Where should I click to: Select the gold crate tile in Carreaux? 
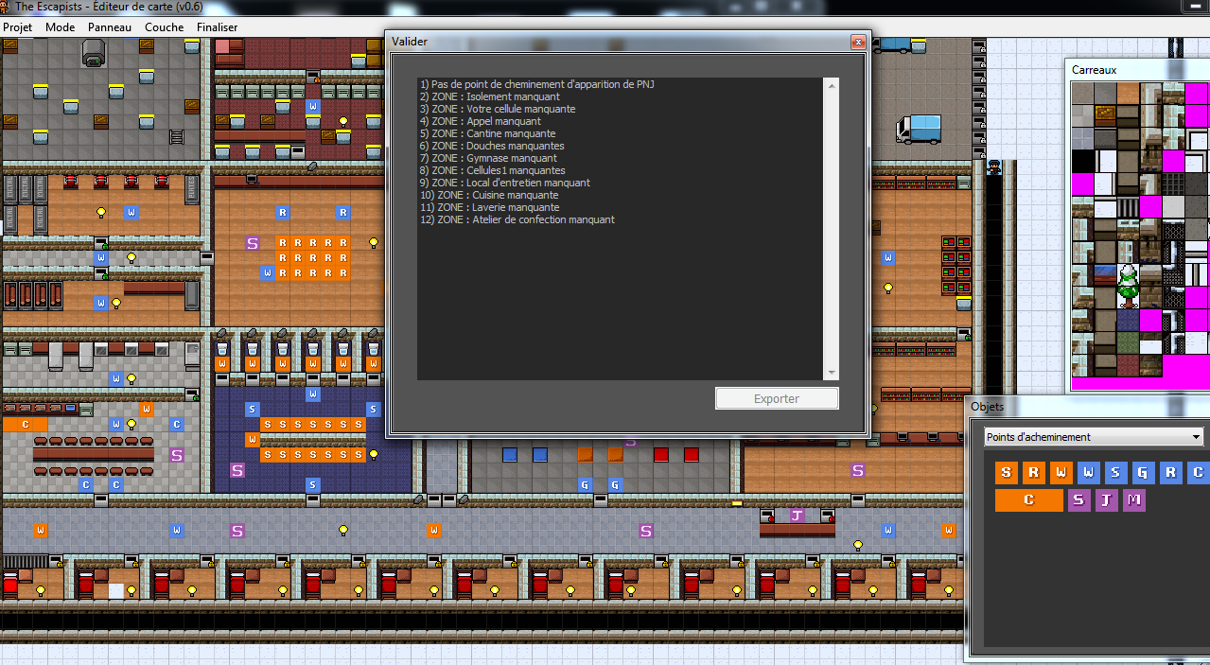pos(1105,115)
